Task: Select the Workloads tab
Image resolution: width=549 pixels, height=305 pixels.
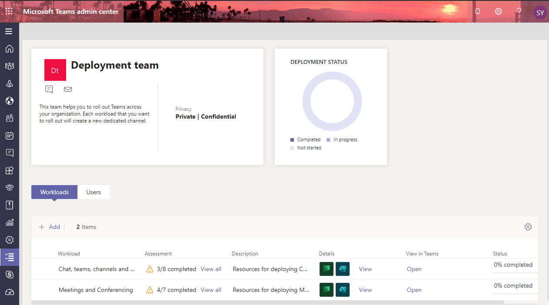Action: coord(54,192)
